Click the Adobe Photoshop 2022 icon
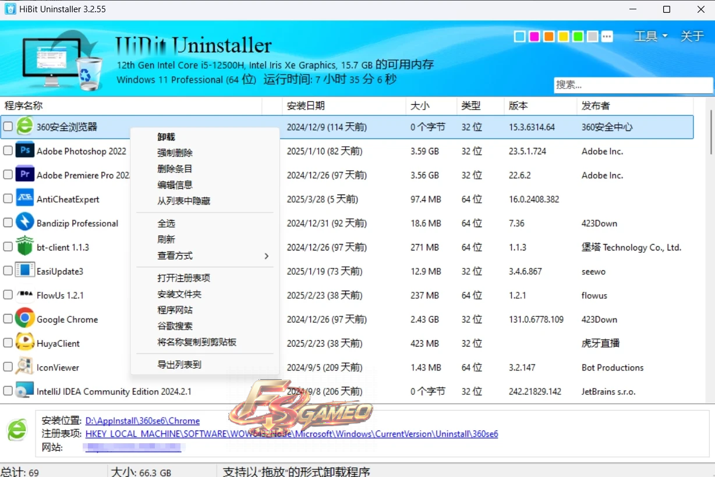This screenshot has width=715, height=477. [24, 151]
